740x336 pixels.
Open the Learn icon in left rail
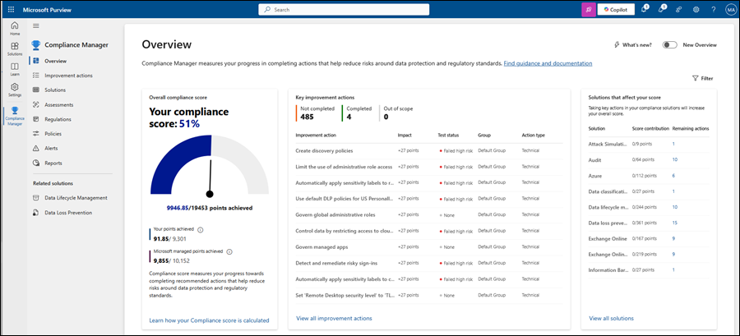coord(15,69)
